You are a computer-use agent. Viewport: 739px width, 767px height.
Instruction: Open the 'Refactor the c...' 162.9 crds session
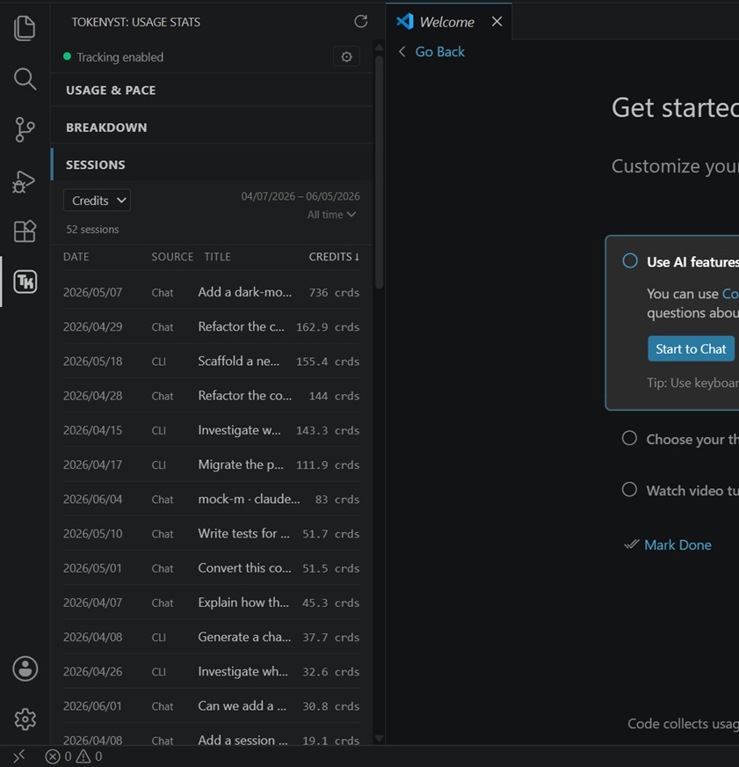(x=211, y=326)
